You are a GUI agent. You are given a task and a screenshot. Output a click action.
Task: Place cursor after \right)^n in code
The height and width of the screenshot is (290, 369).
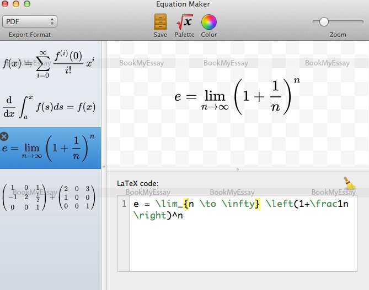[x=183, y=216]
